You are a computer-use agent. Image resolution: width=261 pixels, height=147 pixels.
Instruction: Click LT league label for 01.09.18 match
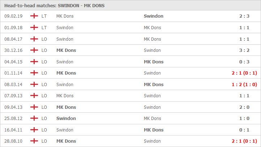(x=44, y=27)
